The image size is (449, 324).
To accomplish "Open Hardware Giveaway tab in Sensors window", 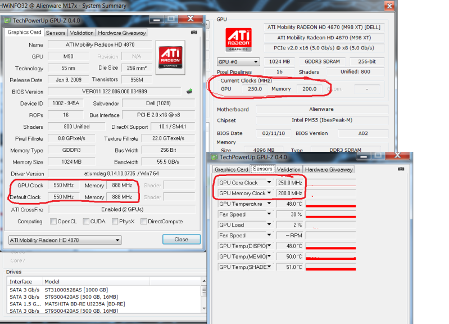I will click(329, 169).
